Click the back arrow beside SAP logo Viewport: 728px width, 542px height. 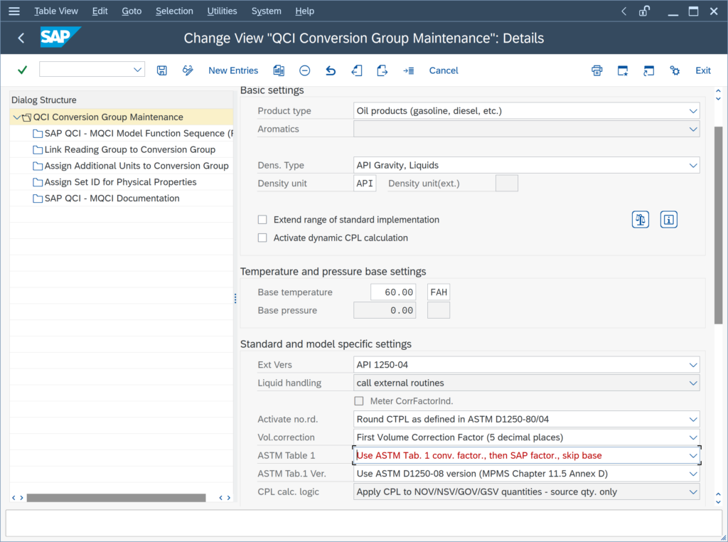(21, 38)
